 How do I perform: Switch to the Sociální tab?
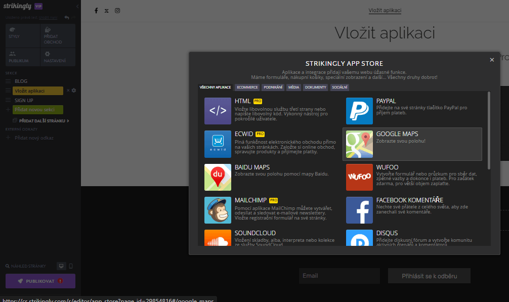(x=340, y=87)
